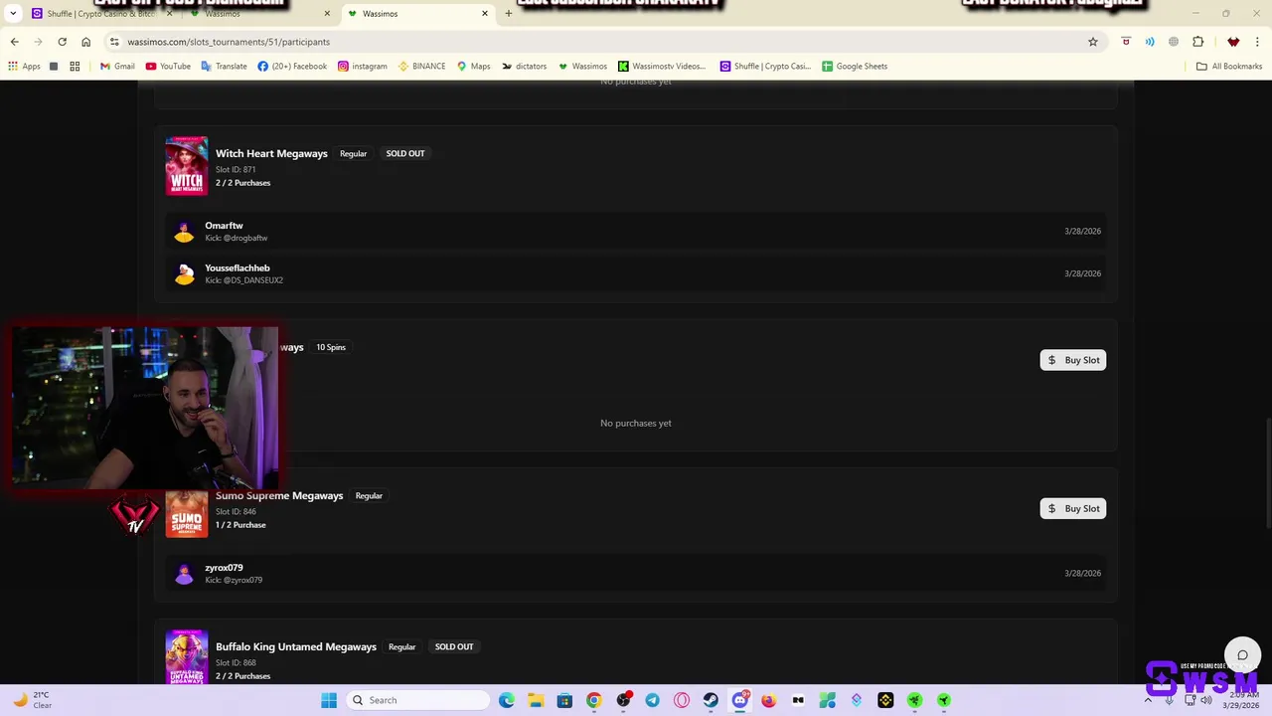Screen dimensions: 1272x716
Task: Open the chat bubble icon at bottom right
Action: tap(1242, 654)
